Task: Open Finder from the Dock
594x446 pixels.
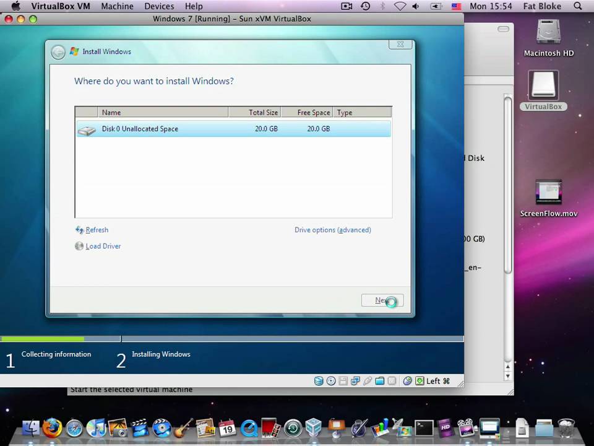Action: tap(31, 428)
